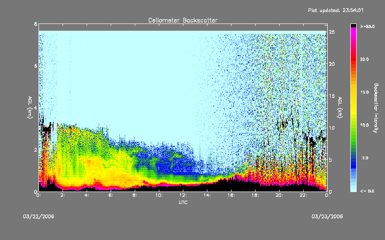Click the 6: tick on time axis
The image size is (385, 240).
[x=111, y=195]
